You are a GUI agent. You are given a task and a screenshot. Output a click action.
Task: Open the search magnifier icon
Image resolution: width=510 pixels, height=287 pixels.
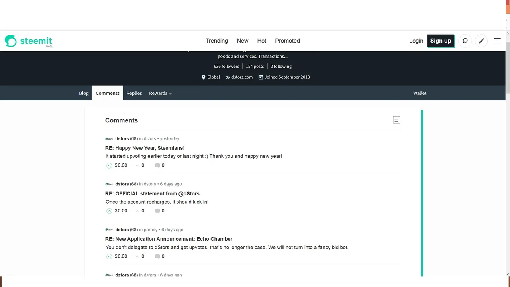coord(465,41)
